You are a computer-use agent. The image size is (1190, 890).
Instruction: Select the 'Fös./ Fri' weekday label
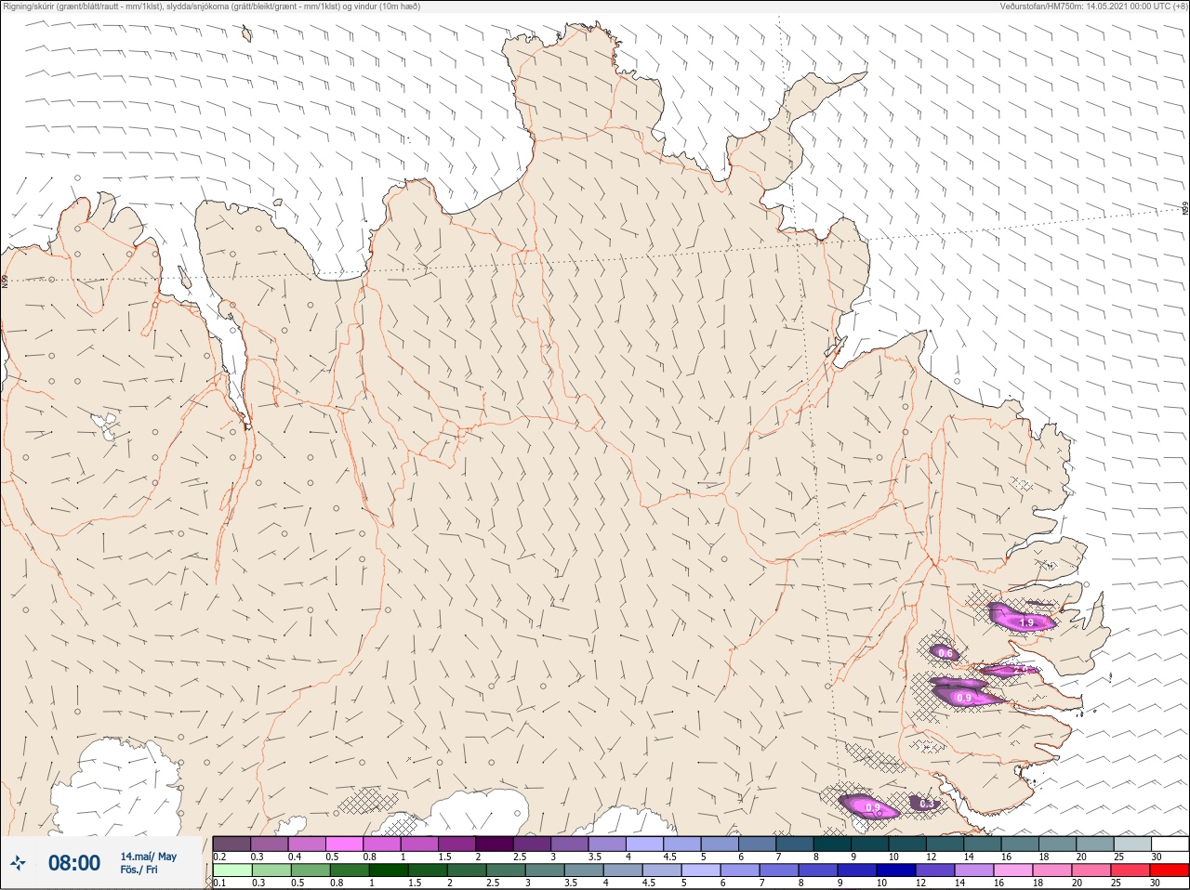pyautogui.click(x=139, y=870)
